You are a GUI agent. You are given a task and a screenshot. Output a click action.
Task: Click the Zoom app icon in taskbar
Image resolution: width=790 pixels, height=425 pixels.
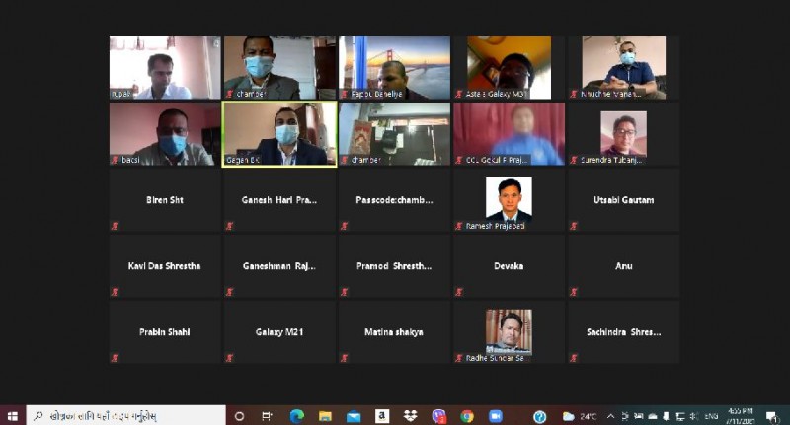[496, 416]
